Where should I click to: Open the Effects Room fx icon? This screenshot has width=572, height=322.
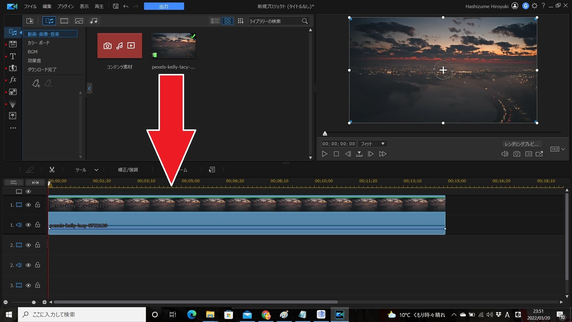click(x=13, y=80)
